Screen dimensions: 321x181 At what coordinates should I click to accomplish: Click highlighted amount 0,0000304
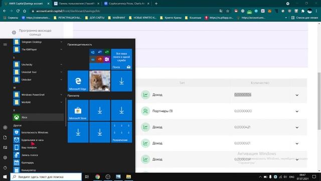243,95
